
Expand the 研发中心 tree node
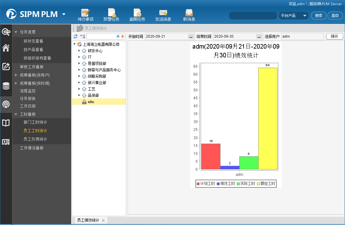coord(79,51)
